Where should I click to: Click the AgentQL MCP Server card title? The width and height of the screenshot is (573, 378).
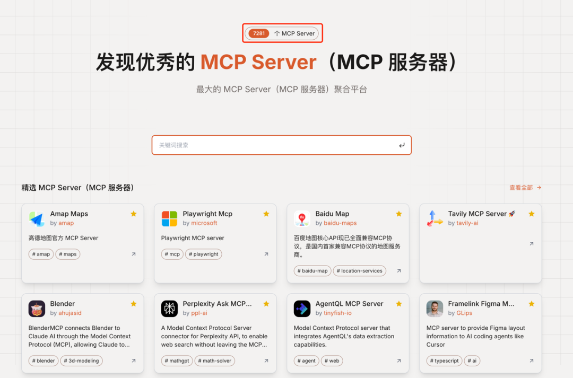[349, 303]
